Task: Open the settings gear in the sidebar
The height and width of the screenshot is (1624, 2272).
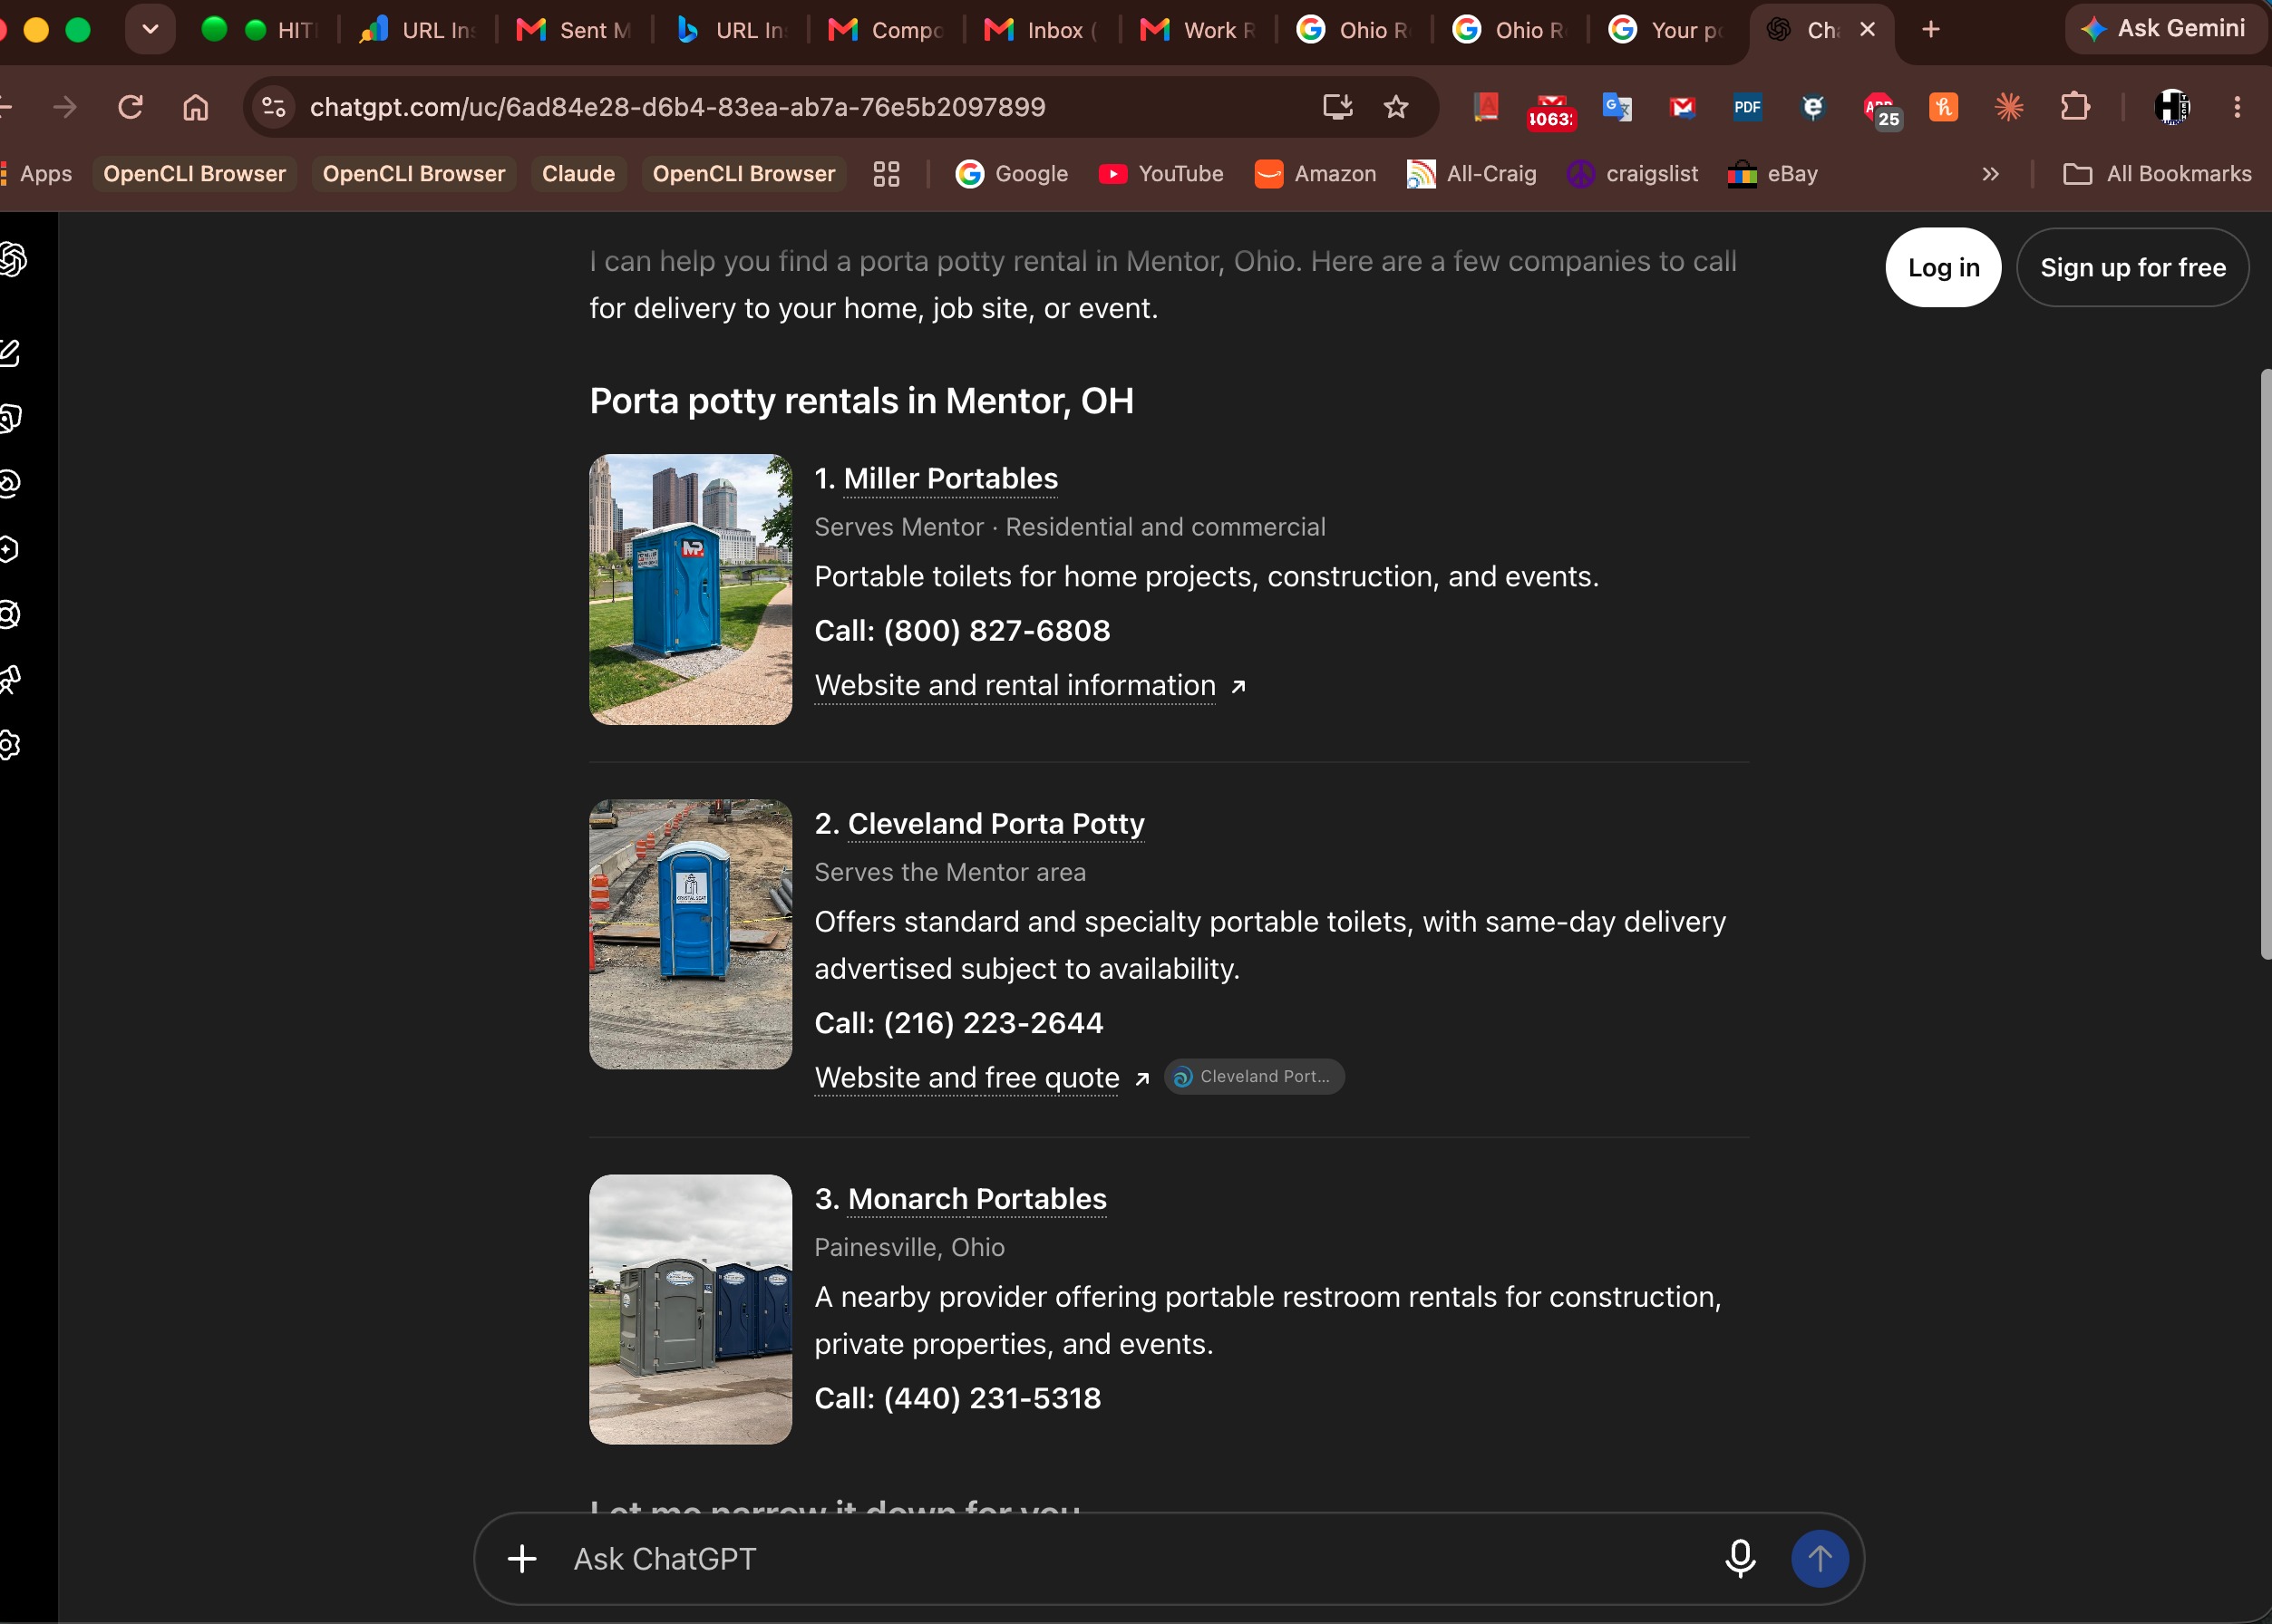Action: point(10,745)
